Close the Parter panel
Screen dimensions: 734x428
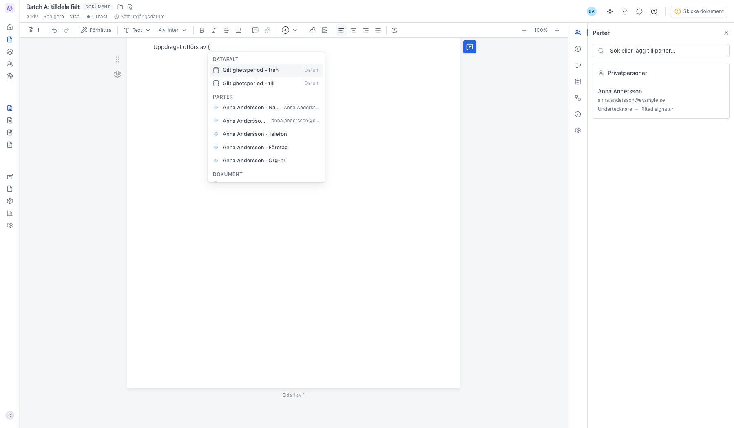coord(726,33)
